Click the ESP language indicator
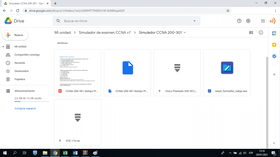The width and height of the screenshot is (280, 157). (x=251, y=153)
